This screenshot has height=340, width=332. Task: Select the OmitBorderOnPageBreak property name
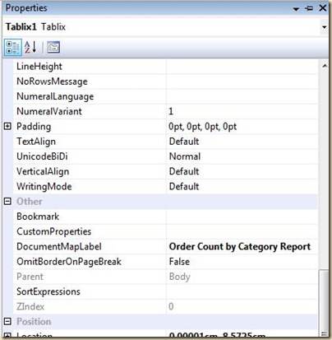tap(69, 262)
